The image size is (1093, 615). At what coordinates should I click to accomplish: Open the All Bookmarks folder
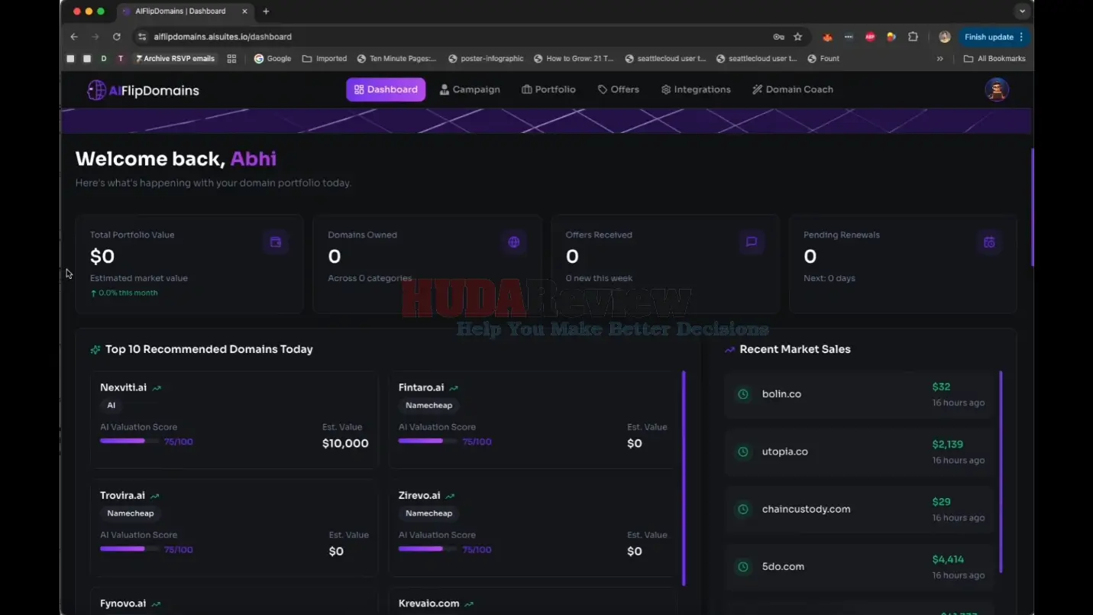pos(994,59)
